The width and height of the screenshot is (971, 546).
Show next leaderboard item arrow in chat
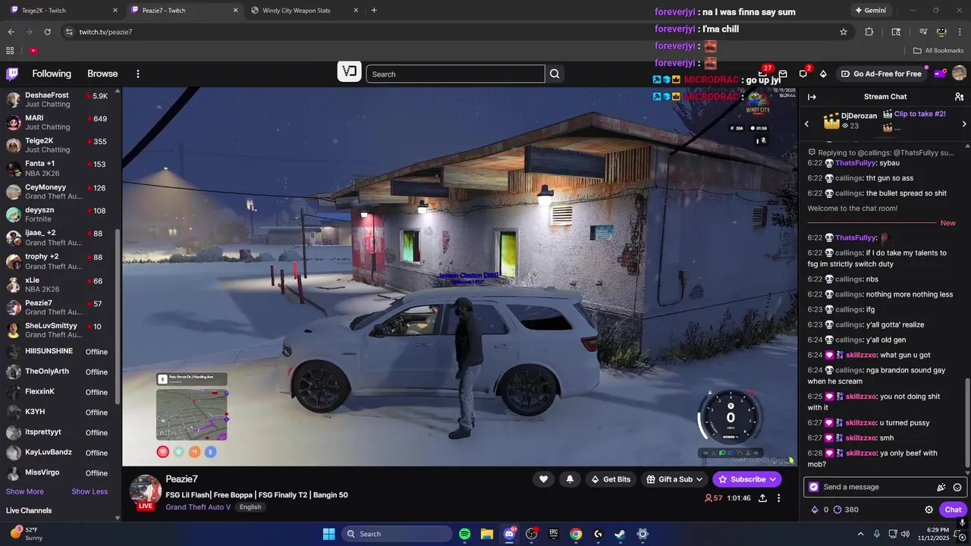[x=964, y=124]
